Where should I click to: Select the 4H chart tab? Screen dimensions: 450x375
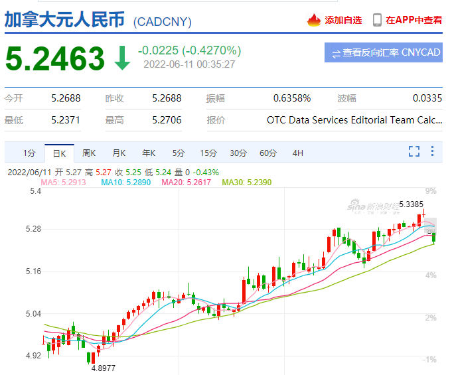point(298,153)
